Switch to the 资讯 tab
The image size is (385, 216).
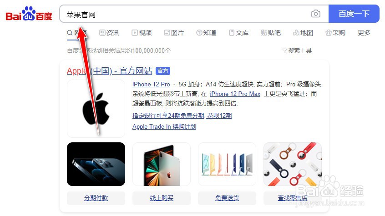pyautogui.click(x=109, y=33)
